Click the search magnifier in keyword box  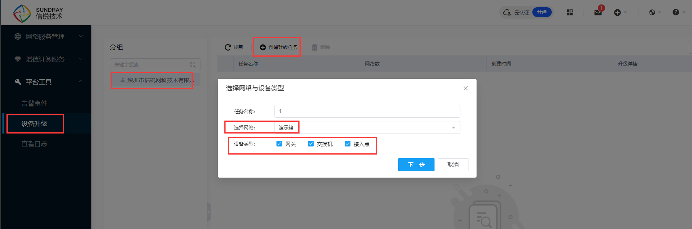pos(193,65)
